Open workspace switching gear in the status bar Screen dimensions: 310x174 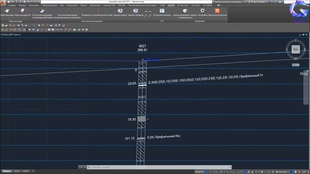click(x=262, y=172)
